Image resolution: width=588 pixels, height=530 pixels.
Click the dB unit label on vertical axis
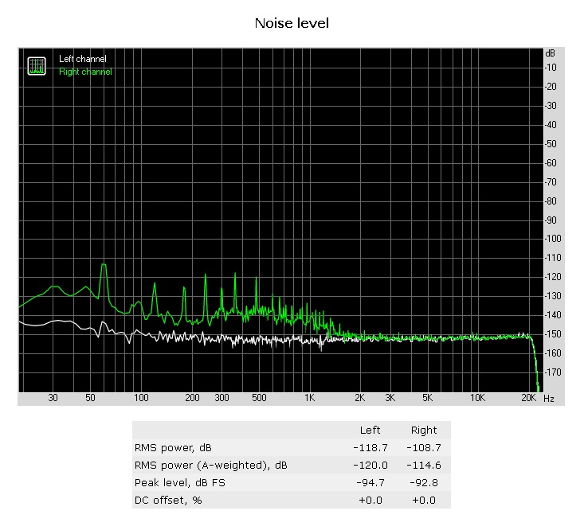[549, 53]
